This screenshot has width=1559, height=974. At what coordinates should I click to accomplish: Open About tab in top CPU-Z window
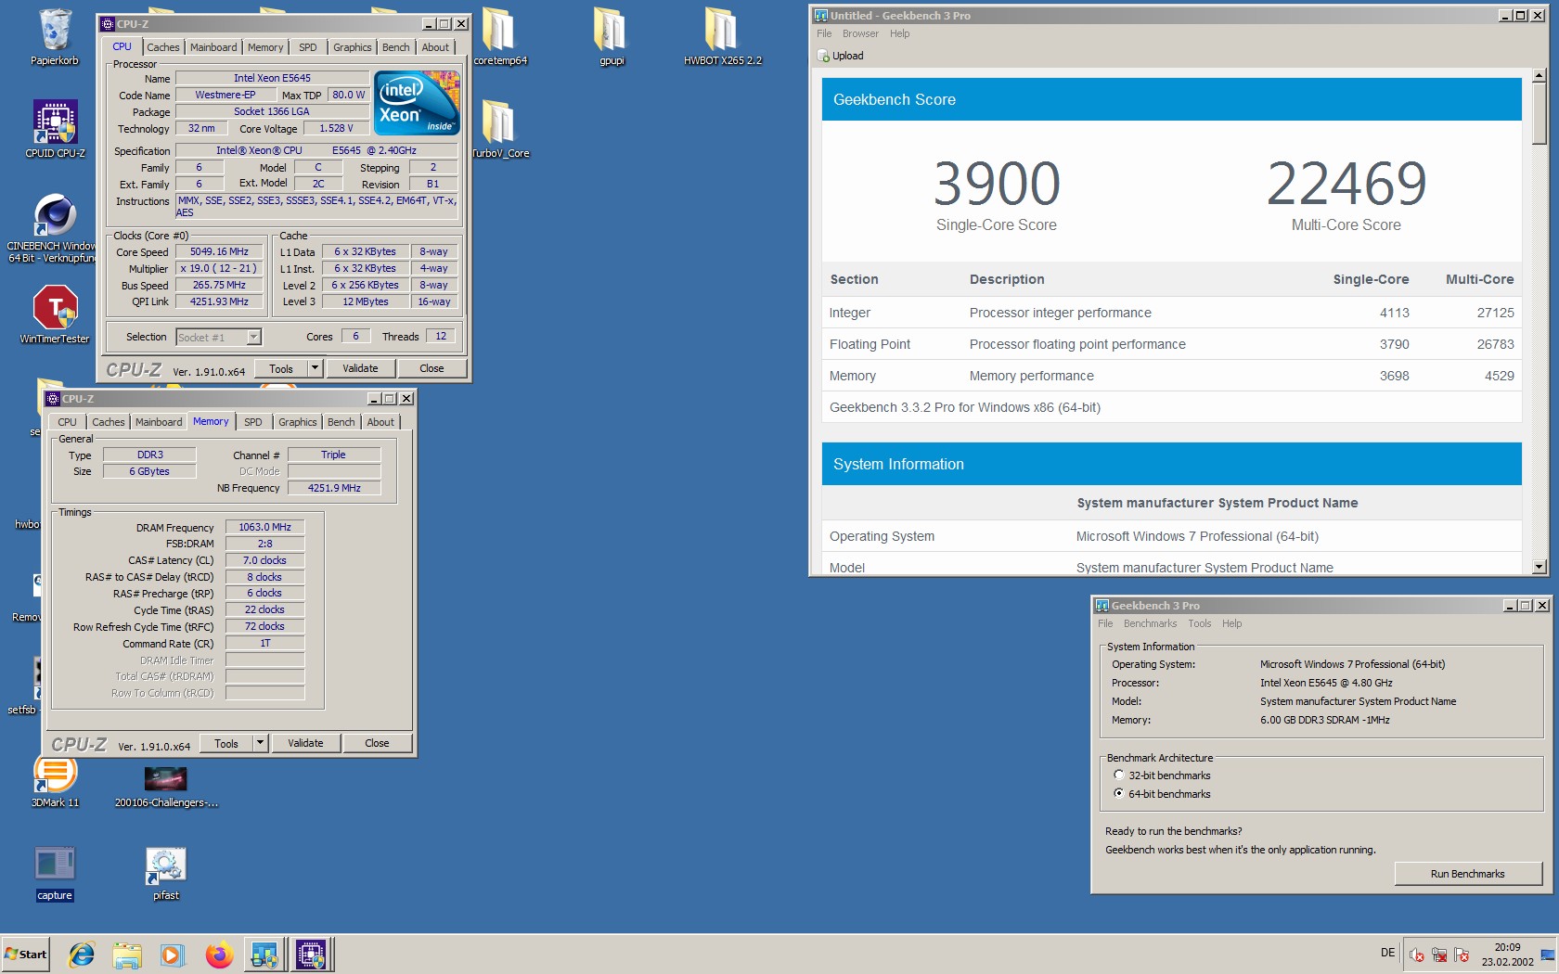click(435, 47)
